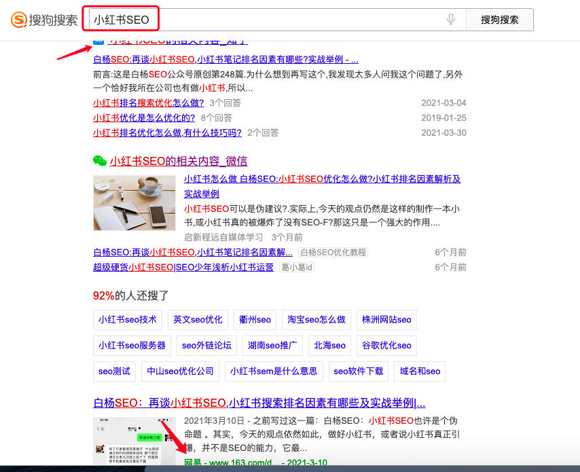Click the 葛小葛id source tag
Screen dimensions: 580x472
point(297,267)
